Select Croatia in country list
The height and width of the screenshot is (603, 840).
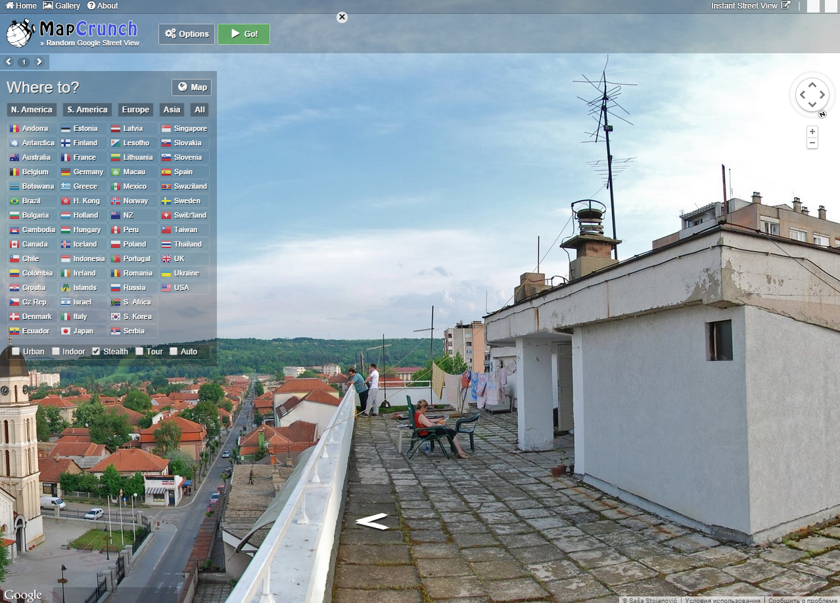click(x=32, y=288)
